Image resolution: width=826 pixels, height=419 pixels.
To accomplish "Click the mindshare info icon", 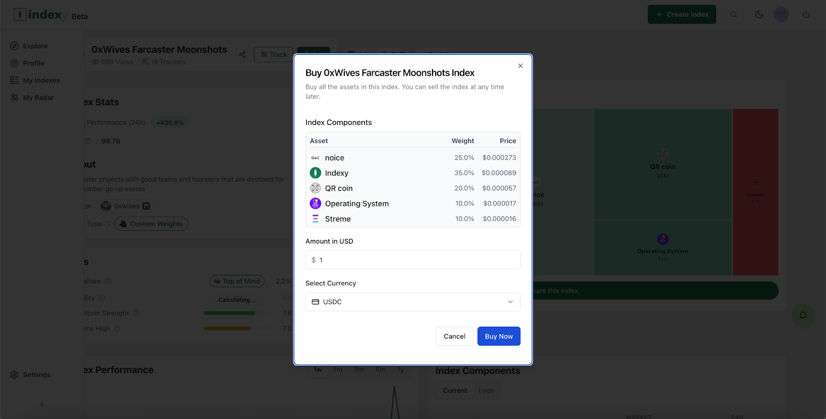I will pos(108,281).
